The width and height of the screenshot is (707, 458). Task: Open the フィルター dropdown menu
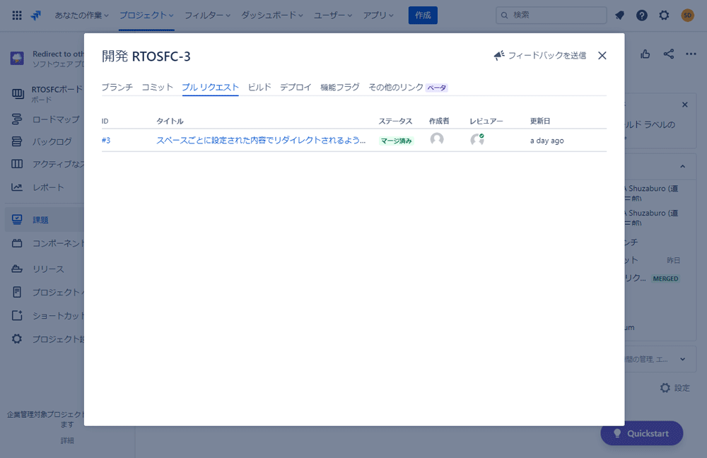click(x=207, y=16)
